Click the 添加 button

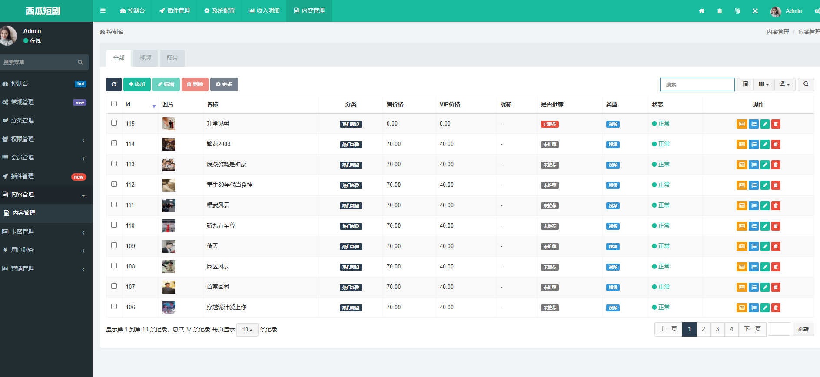(137, 84)
